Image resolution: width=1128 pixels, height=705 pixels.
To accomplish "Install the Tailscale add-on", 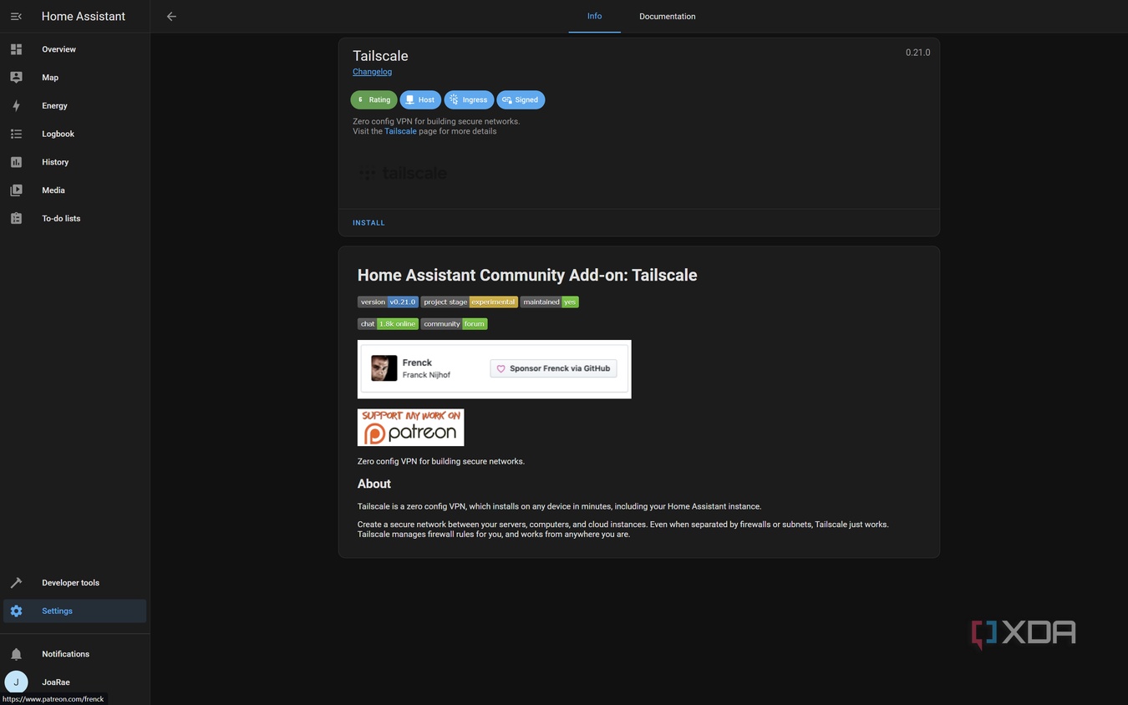I will (368, 223).
